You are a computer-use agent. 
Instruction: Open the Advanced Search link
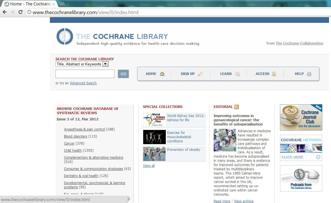tap(83, 83)
